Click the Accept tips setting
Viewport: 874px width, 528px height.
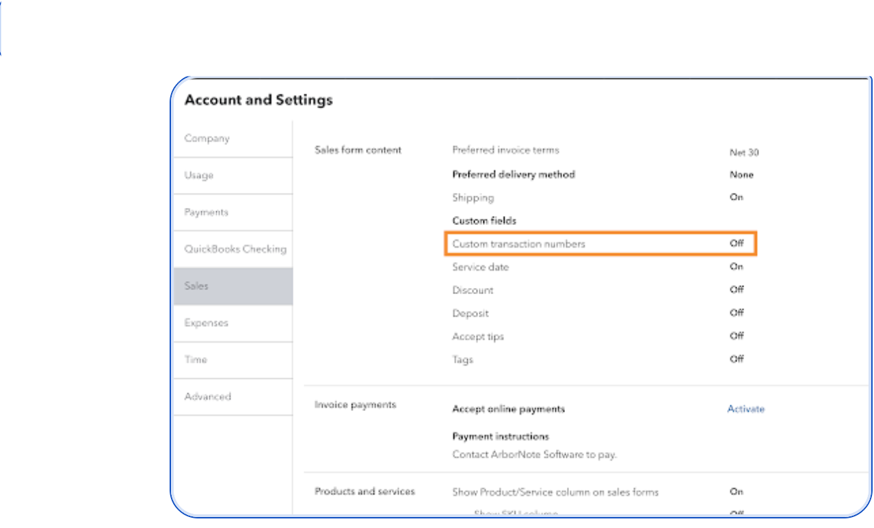pyautogui.click(x=478, y=337)
